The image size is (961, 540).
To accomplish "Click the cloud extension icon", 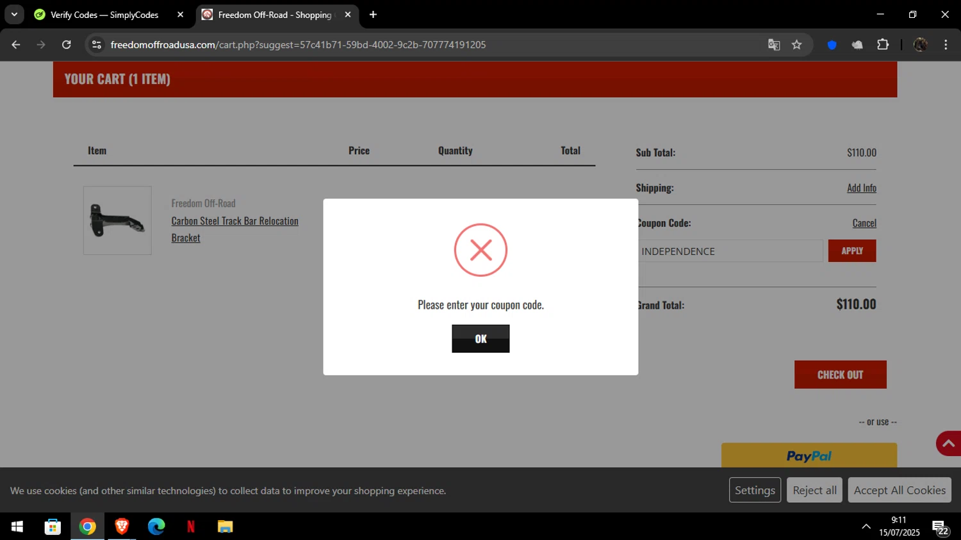I will [857, 45].
